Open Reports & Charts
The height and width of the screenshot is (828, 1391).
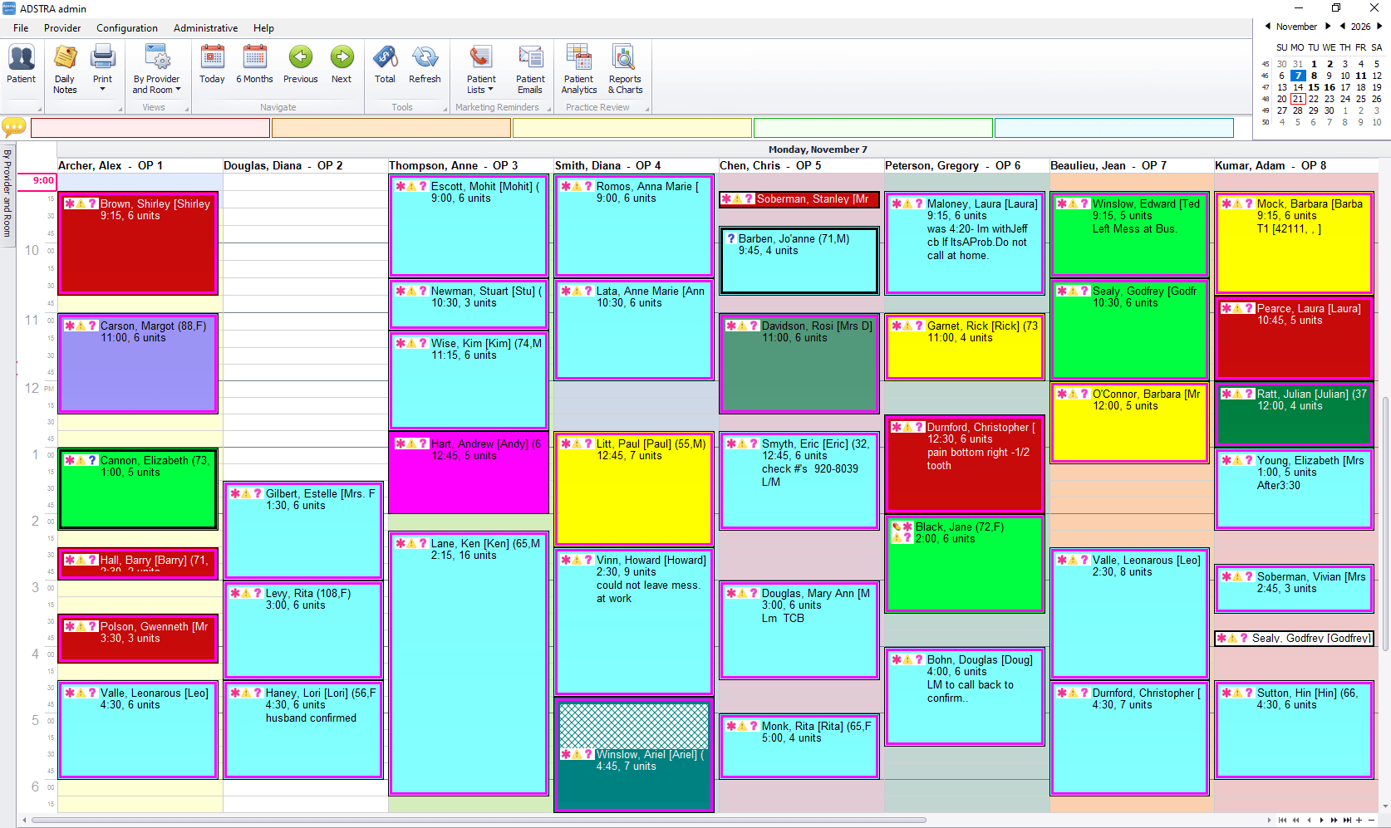click(625, 70)
